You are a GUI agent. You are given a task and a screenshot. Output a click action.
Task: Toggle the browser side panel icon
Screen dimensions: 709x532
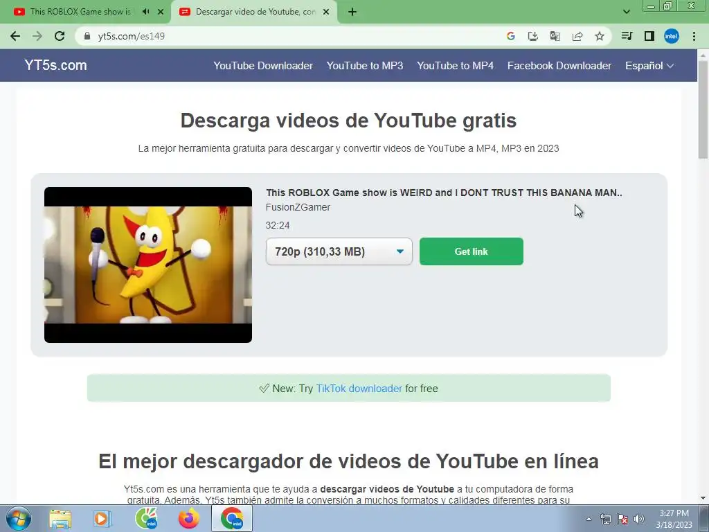(x=649, y=36)
